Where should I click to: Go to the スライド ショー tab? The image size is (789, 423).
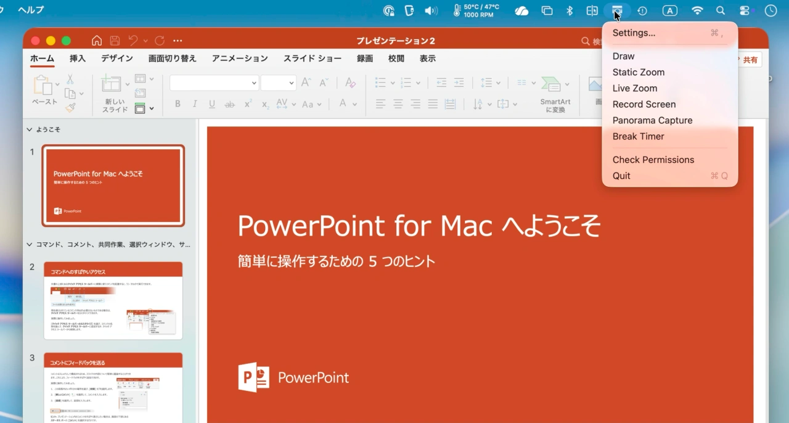point(313,59)
